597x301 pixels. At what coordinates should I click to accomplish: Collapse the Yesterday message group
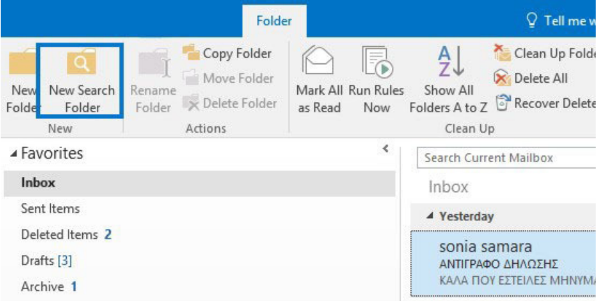[x=429, y=216]
